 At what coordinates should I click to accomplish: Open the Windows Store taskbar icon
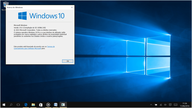click(41, 105)
